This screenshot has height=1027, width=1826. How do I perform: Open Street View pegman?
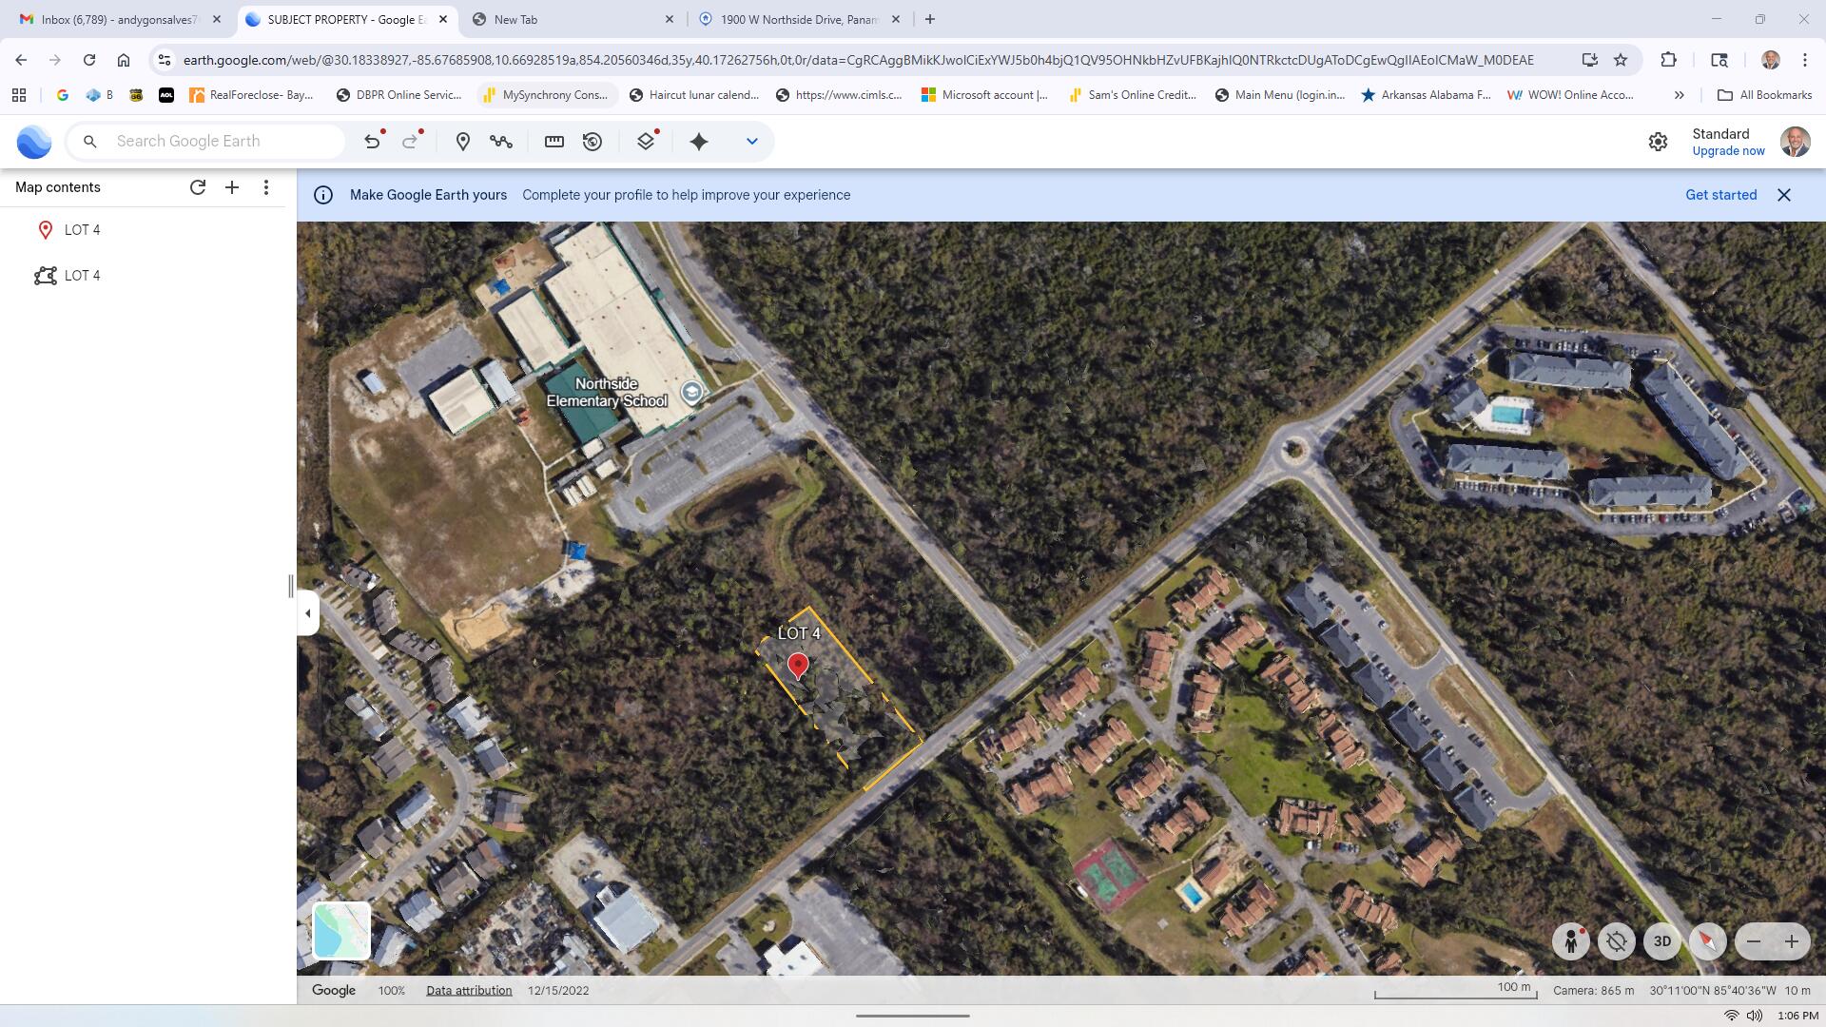tap(1570, 941)
